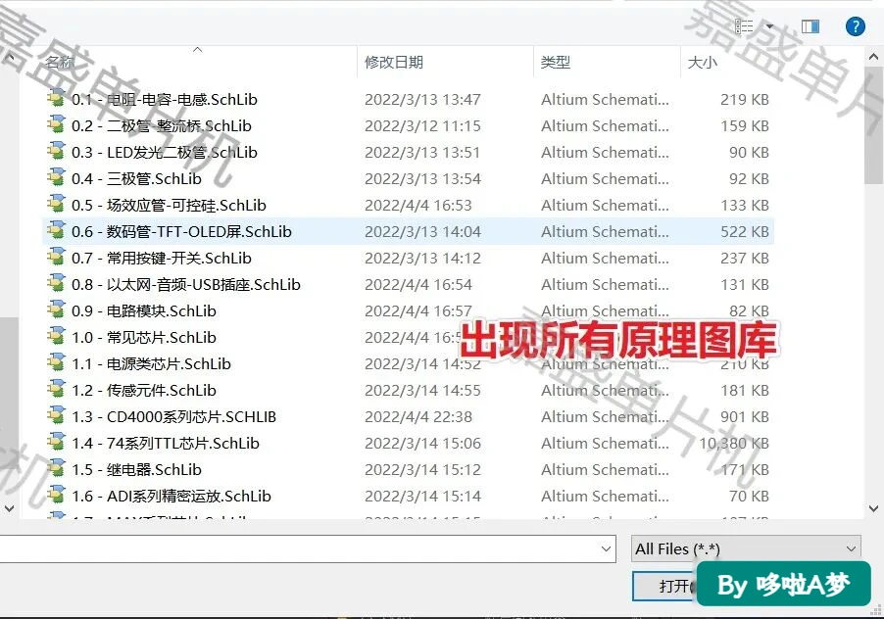Click file icon for 1.3 CD4000系列芯片.SCHLIB
Viewport: 884px width, 619px height.
tap(56, 416)
